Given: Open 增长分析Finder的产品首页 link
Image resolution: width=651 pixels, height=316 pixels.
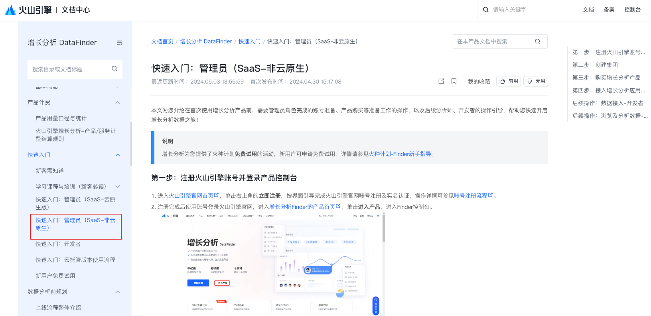Looking at the screenshot, I should pos(302,207).
